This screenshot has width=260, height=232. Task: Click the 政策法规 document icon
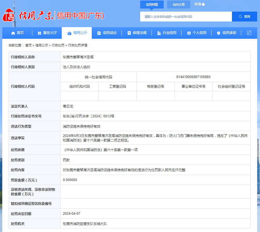point(129,33)
